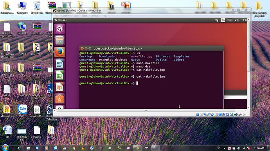Open LibreOffice Writer from launcher
Screen dimensions: 270x151
click(x=59, y=64)
